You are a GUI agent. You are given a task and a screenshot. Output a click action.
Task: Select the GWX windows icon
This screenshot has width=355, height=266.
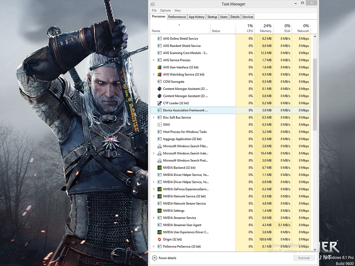click(x=159, y=125)
